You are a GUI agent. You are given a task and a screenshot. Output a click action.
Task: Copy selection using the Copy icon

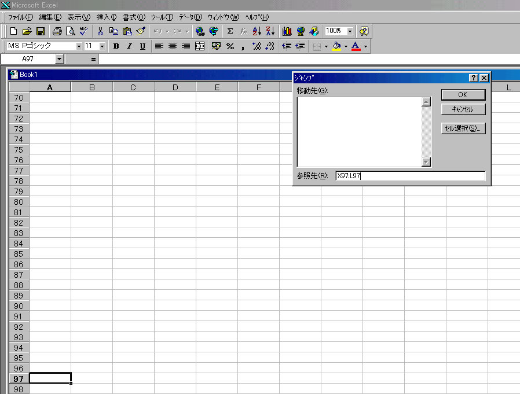click(x=113, y=31)
